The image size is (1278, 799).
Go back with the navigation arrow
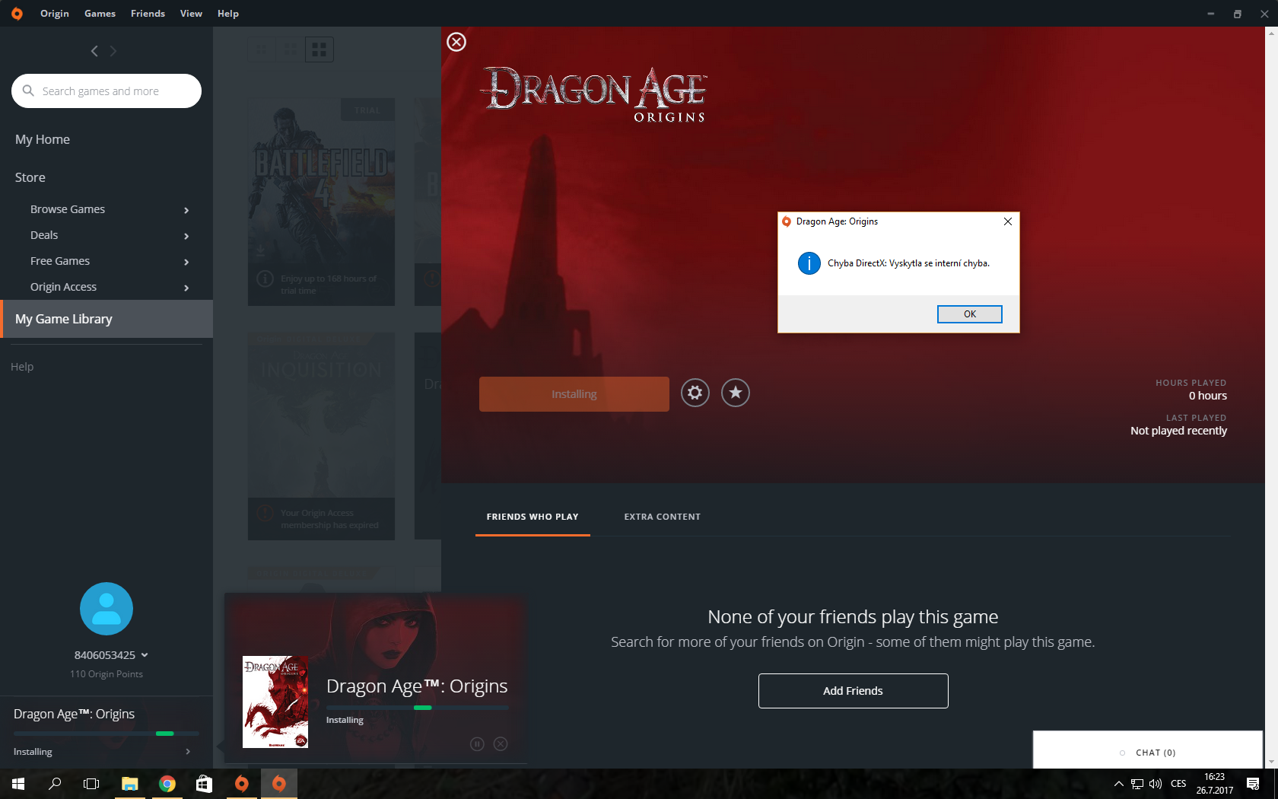pos(94,51)
